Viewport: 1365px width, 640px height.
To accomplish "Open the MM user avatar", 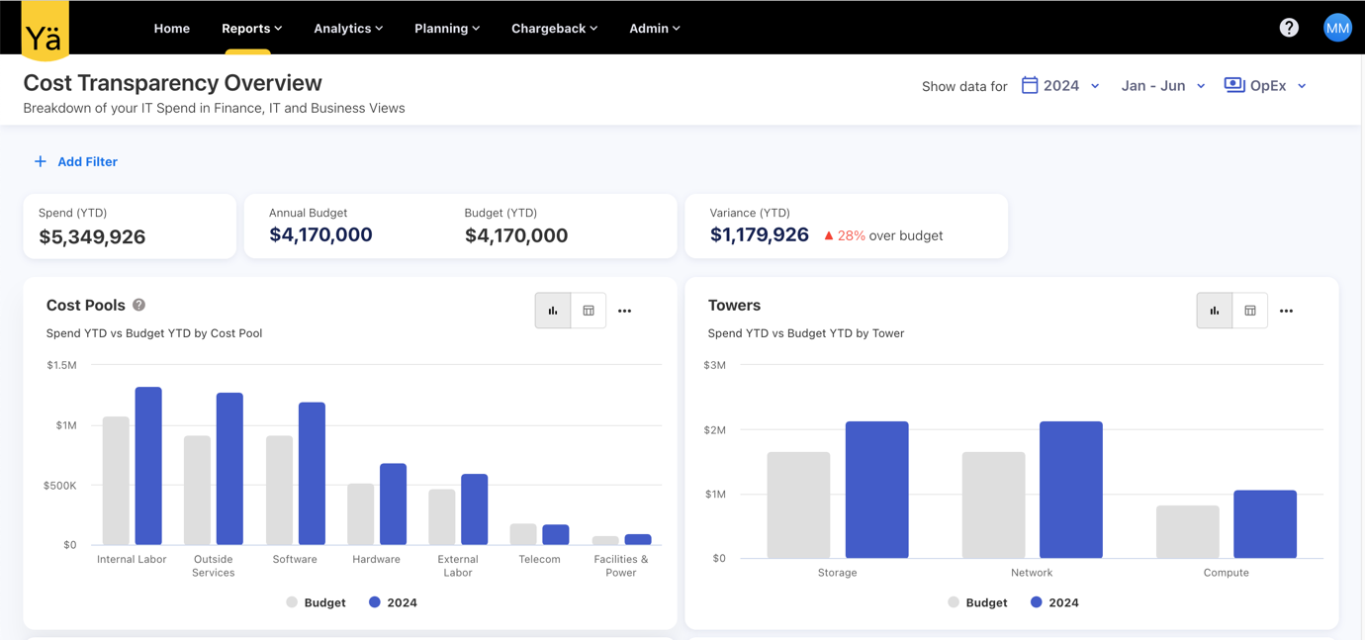I will (x=1337, y=28).
